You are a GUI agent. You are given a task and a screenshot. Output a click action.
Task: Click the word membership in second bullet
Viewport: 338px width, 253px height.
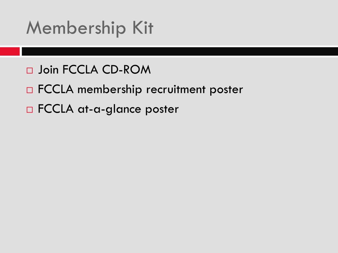tap(110, 90)
